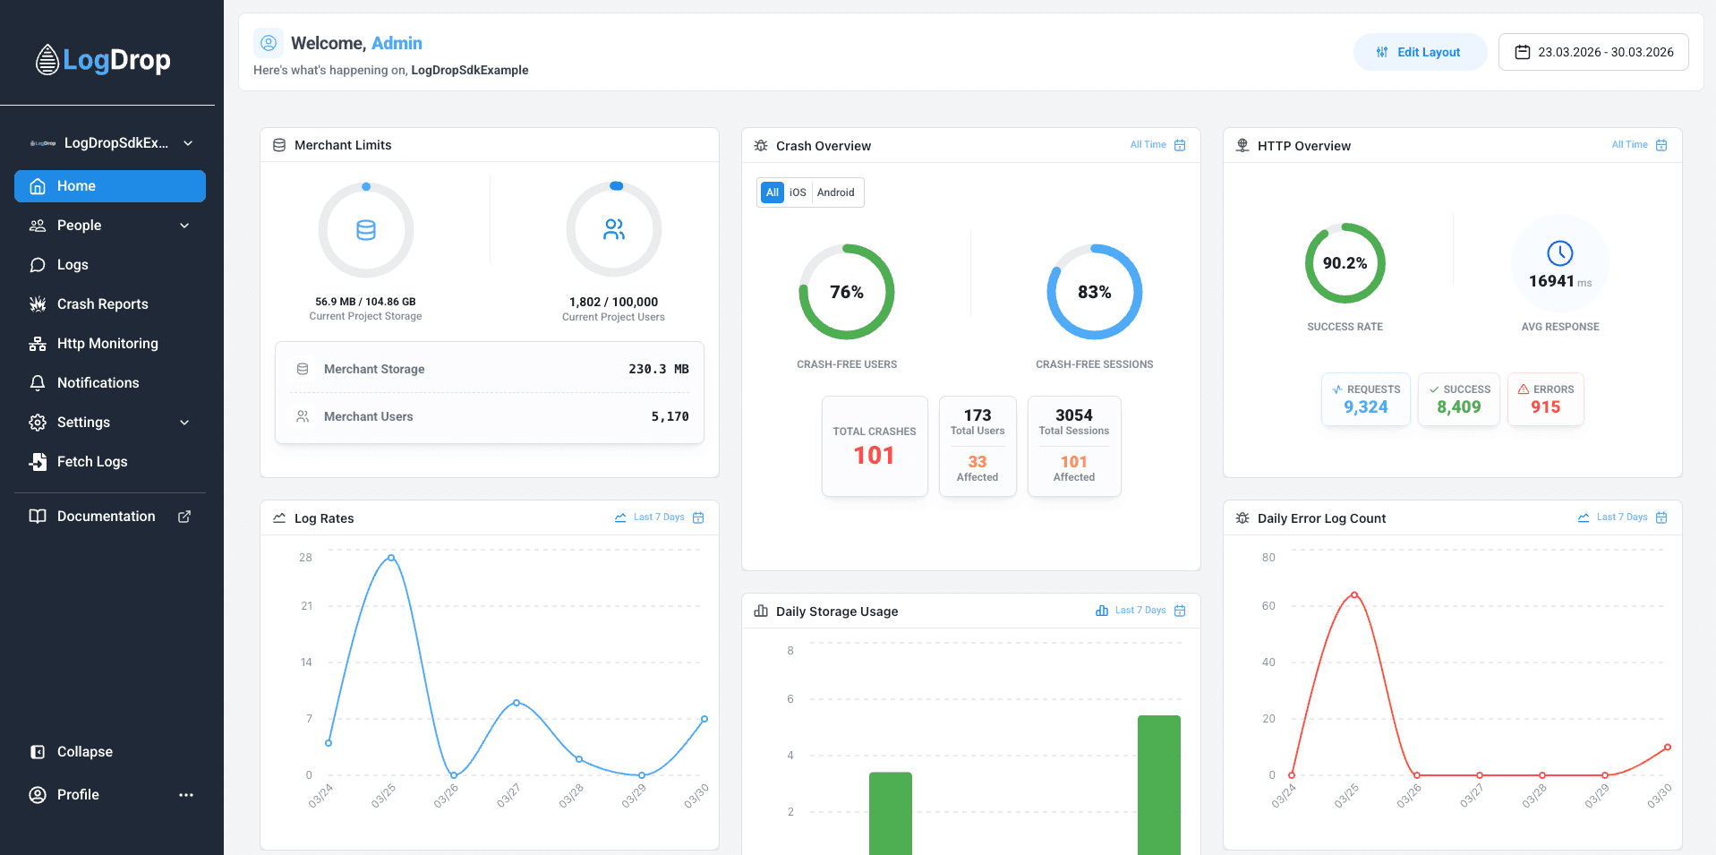The height and width of the screenshot is (855, 1716).
Task: Click the Total Crashes 101 card
Action: pyautogui.click(x=875, y=446)
